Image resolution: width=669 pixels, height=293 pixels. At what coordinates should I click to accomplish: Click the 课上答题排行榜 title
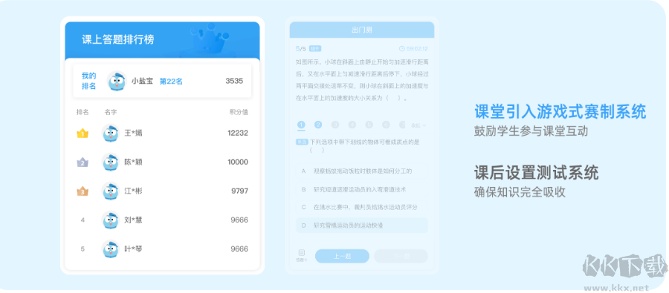[118, 39]
